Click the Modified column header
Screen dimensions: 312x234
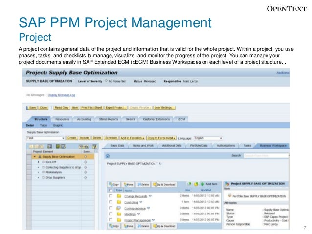(206, 190)
